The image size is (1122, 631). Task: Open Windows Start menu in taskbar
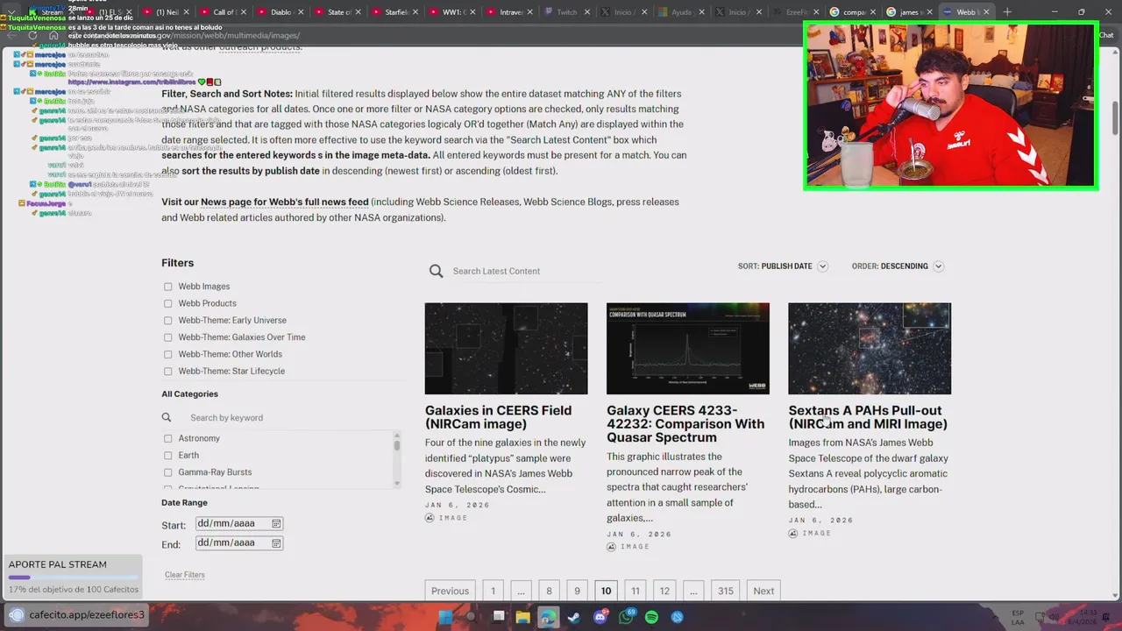445,617
